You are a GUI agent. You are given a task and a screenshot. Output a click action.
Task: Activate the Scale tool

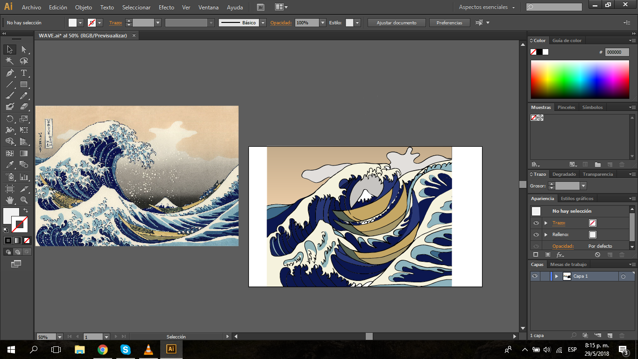click(x=24, y=119)
